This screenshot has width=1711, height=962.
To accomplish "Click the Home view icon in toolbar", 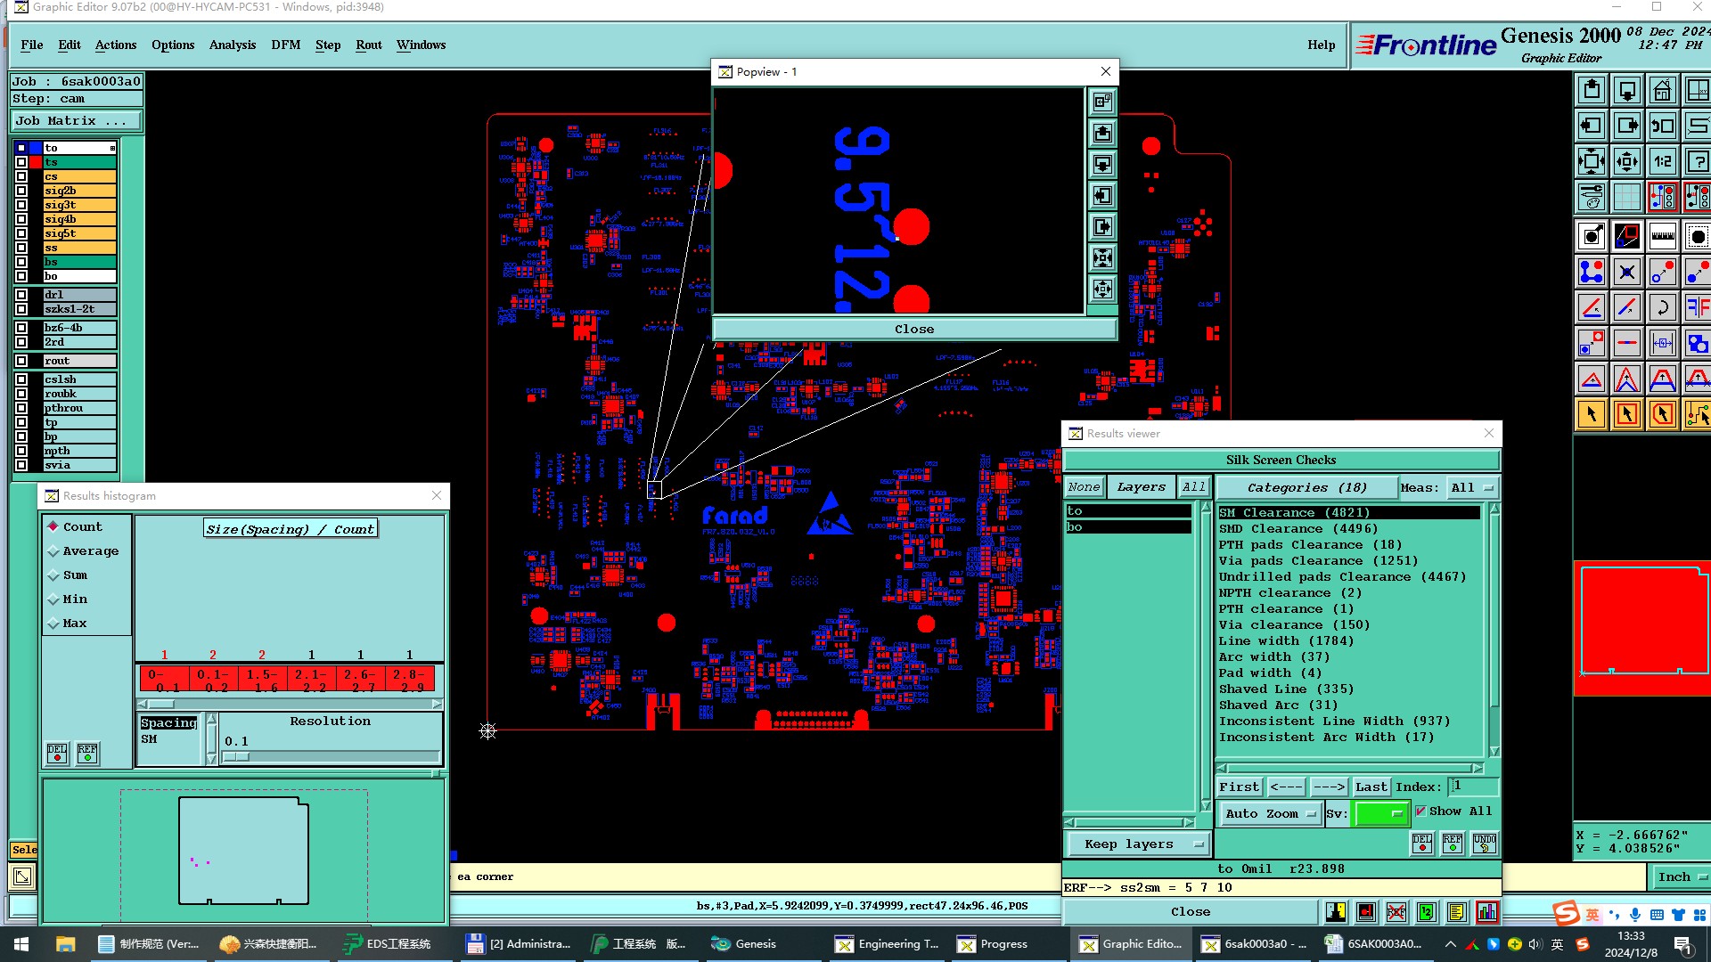I will pyautogui.click(x=1662, y=91).
